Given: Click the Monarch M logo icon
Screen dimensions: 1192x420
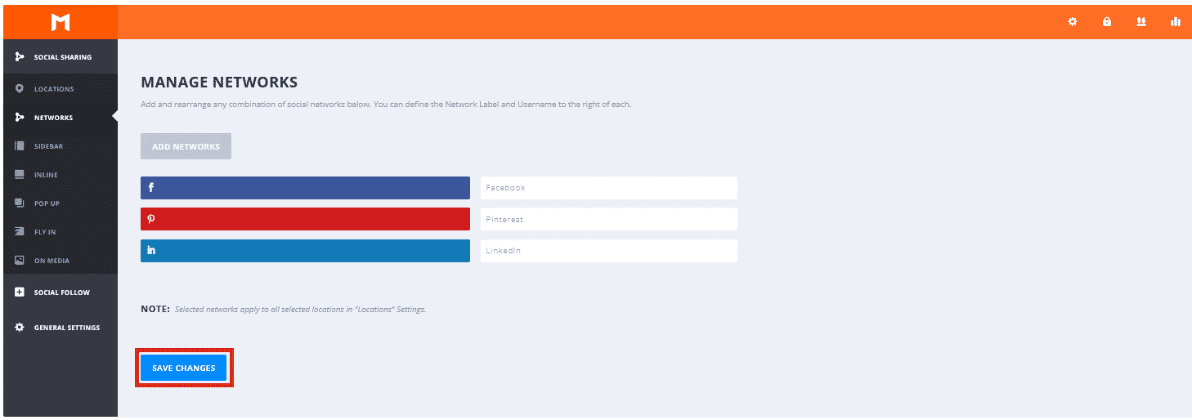Looking at the screenshot, I should [x=60, y=22].
